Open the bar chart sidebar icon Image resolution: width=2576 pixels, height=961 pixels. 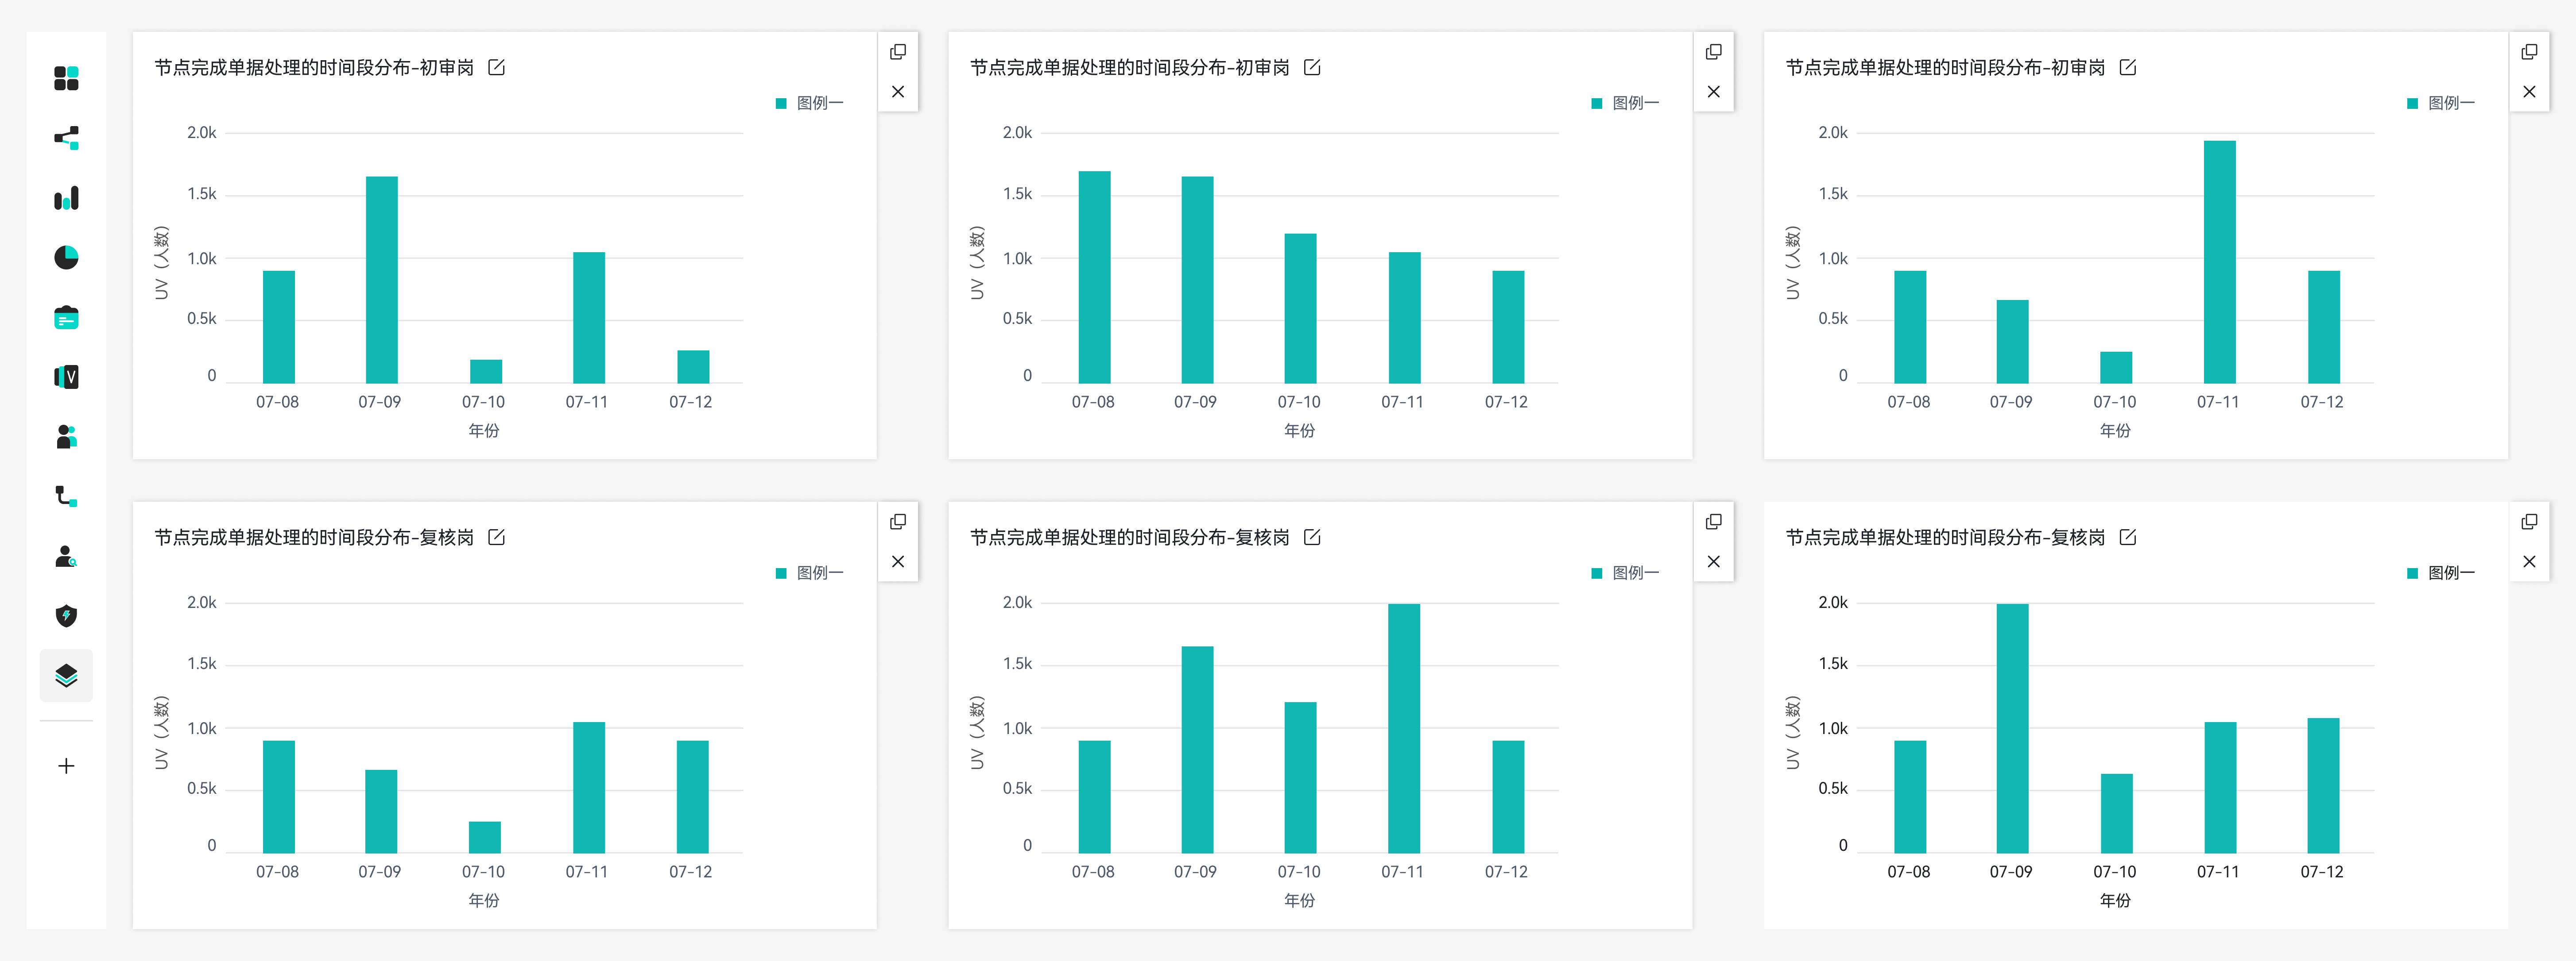[66, 198]
